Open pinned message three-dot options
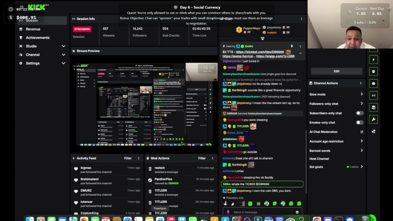 click(x=300, y=46)
